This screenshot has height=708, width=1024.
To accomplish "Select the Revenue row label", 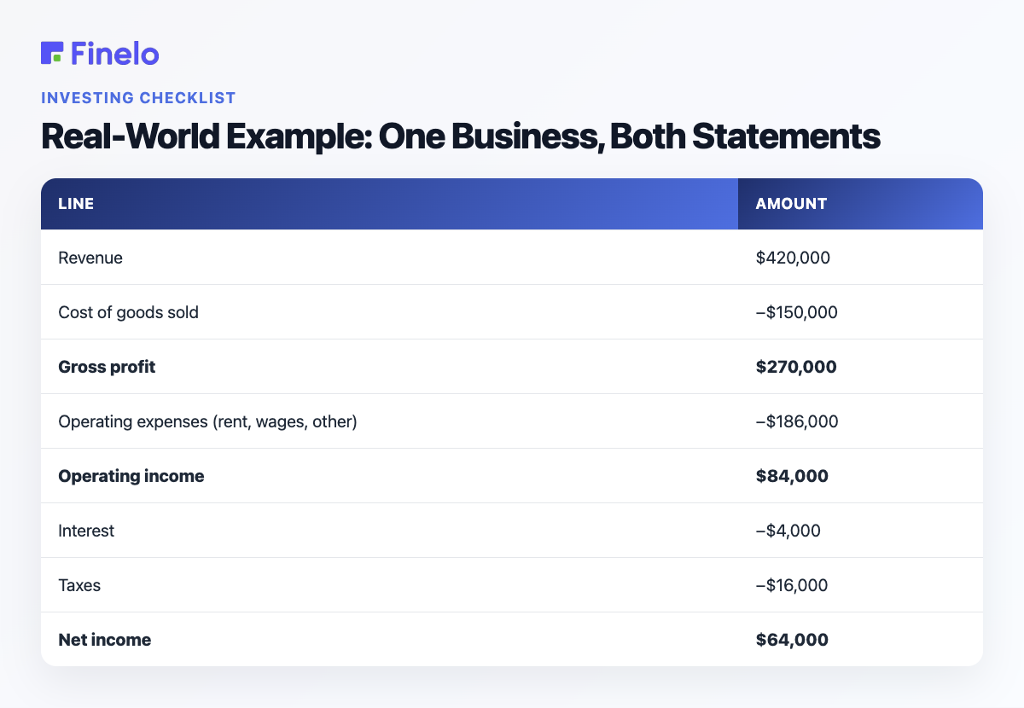I will [90, 258].
